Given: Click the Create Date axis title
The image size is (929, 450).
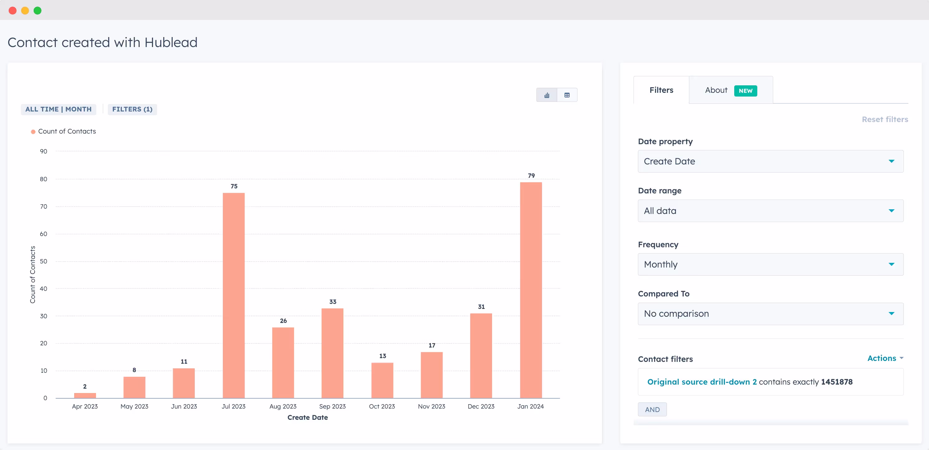Looking at the screenshot, I should [308, 418].
